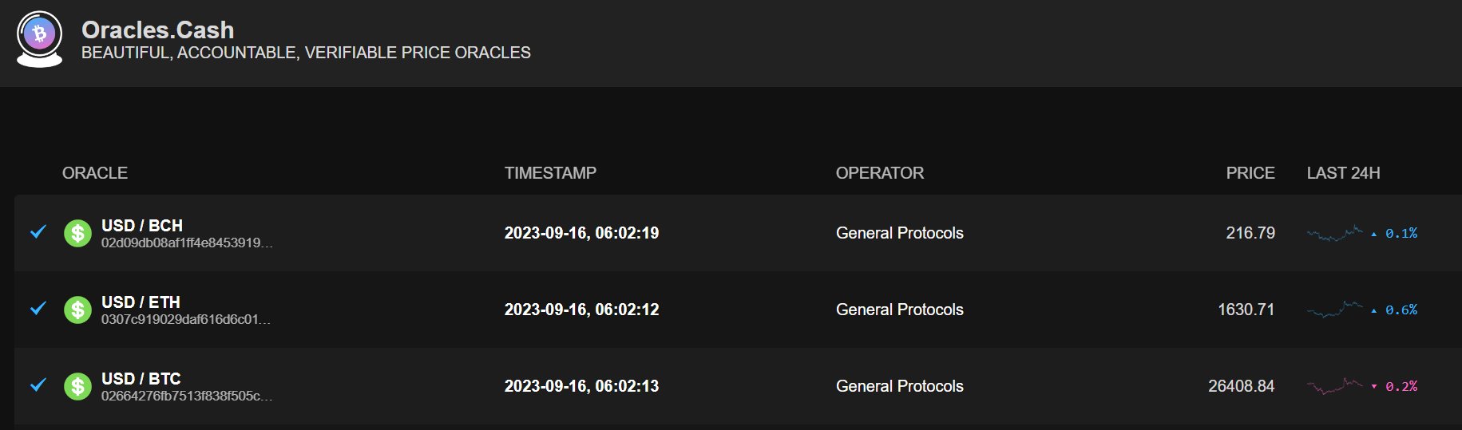Viewport: 1462px width, 430px height.
Task: Select the USD / ETH public key 0307c919029daf616d6c01
Action: click(186, 319)
